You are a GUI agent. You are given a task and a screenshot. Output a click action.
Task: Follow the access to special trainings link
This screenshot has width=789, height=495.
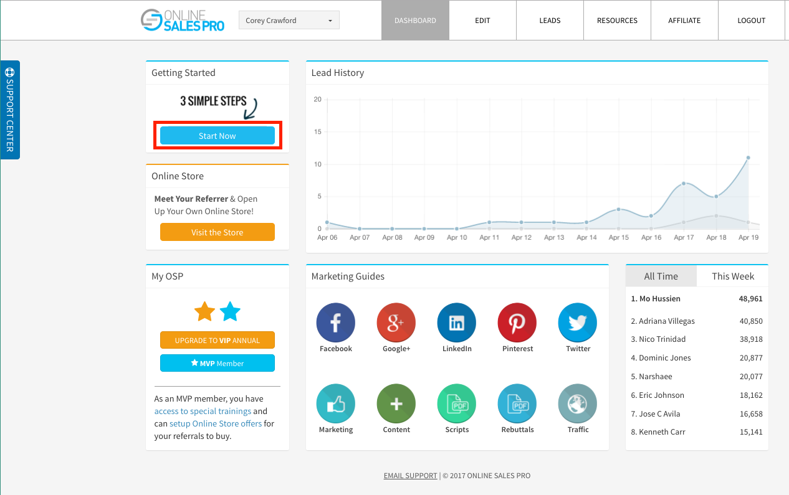(203, 411)
